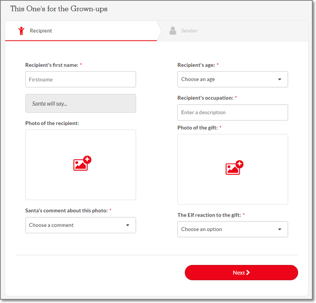Select the Recipient tab label
Image resolution: width=316 pixels, height=303 pixels.
click(41, 31)
